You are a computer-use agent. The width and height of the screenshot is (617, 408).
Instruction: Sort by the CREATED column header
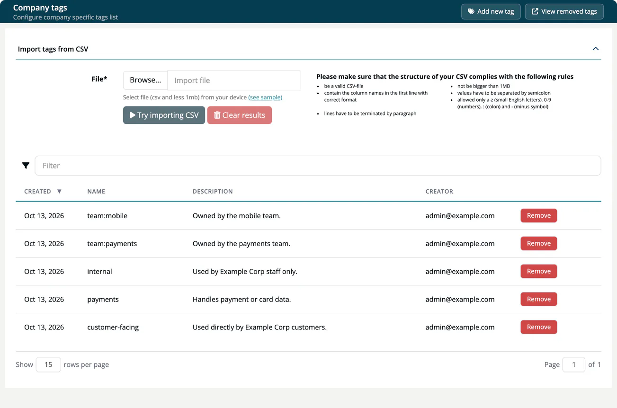click(x=43, y=192)
